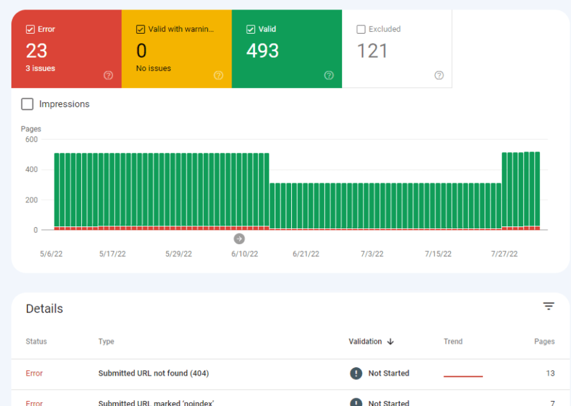Toggle the Impressions checkbox
The height and width of the screenshot is (406, 571).
pos(27,104)
